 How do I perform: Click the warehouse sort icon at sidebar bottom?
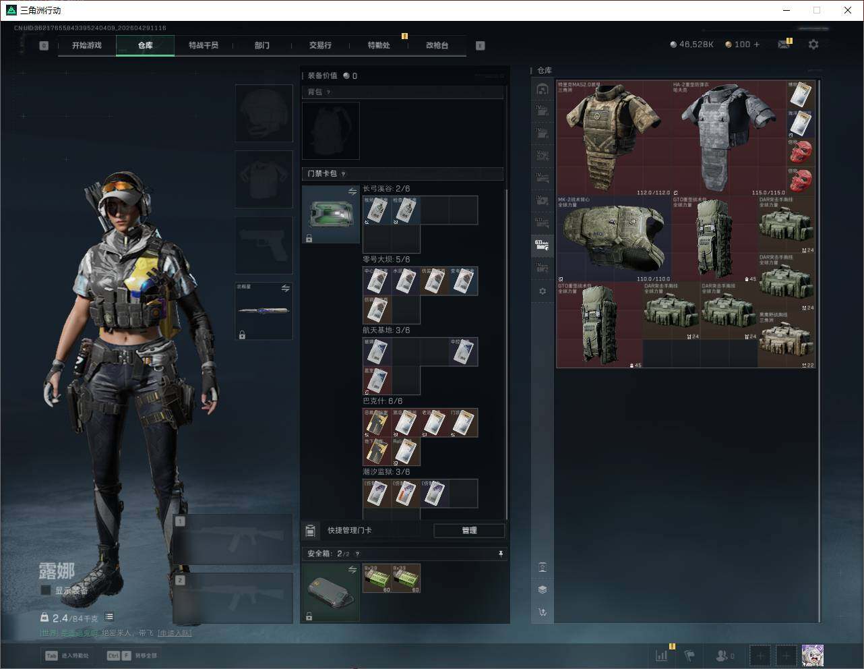pyautogui.click(x=543, y=612)
